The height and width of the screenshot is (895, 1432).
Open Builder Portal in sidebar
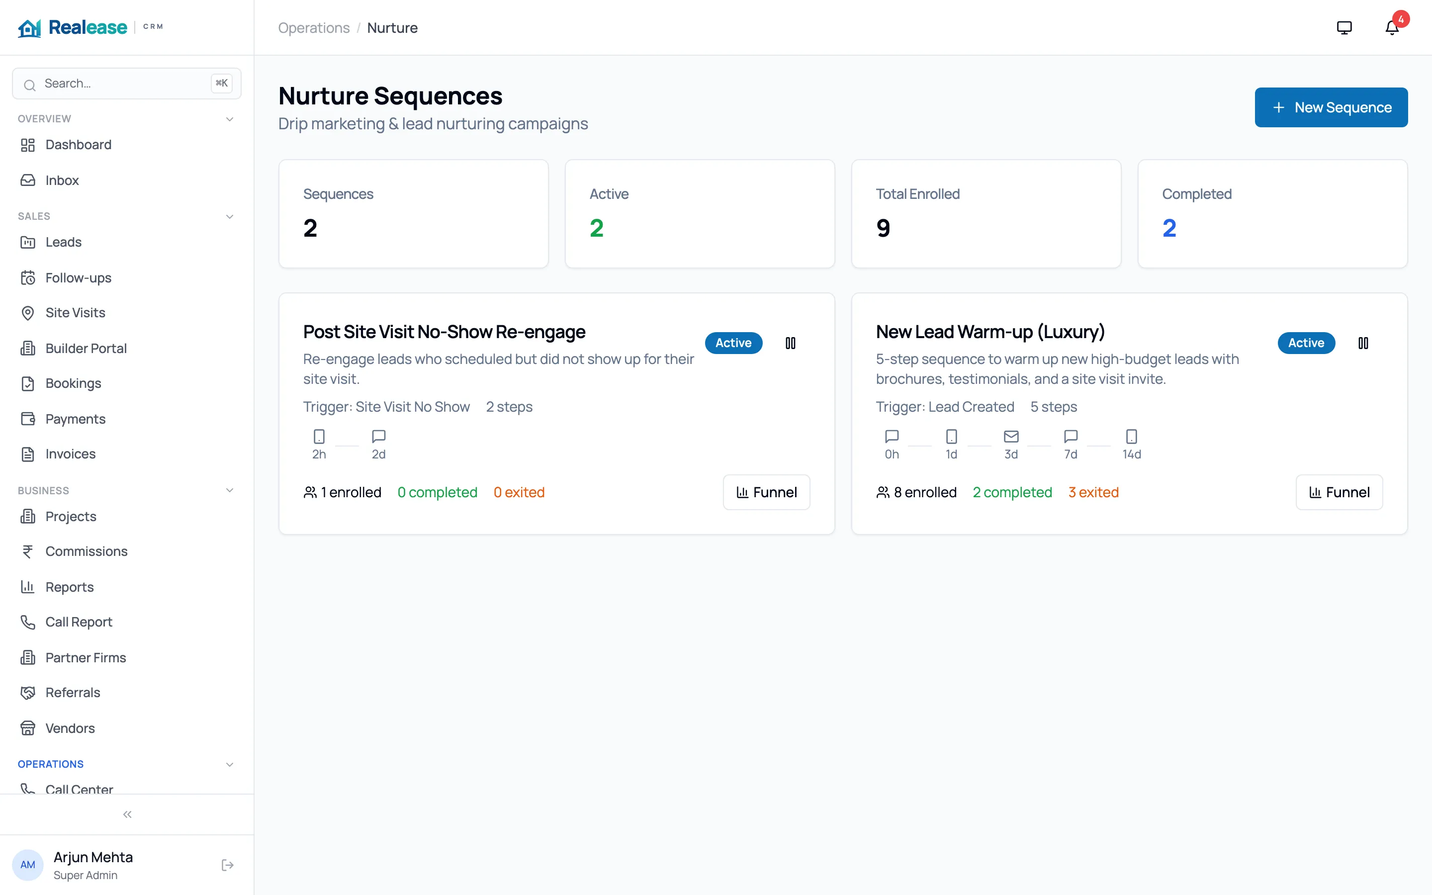(127, 348)
